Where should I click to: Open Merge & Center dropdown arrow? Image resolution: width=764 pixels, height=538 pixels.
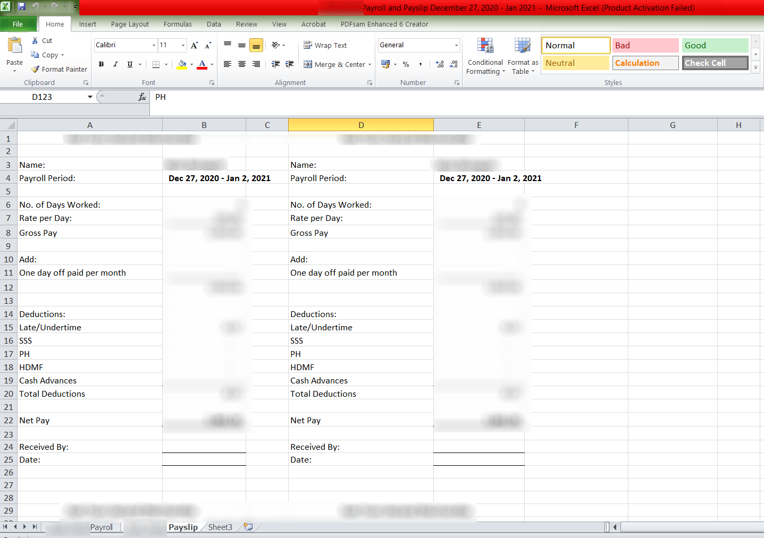coord(370,65)
